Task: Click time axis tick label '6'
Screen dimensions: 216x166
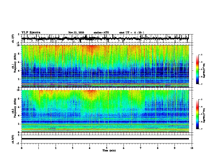Action: pos(124,148)
